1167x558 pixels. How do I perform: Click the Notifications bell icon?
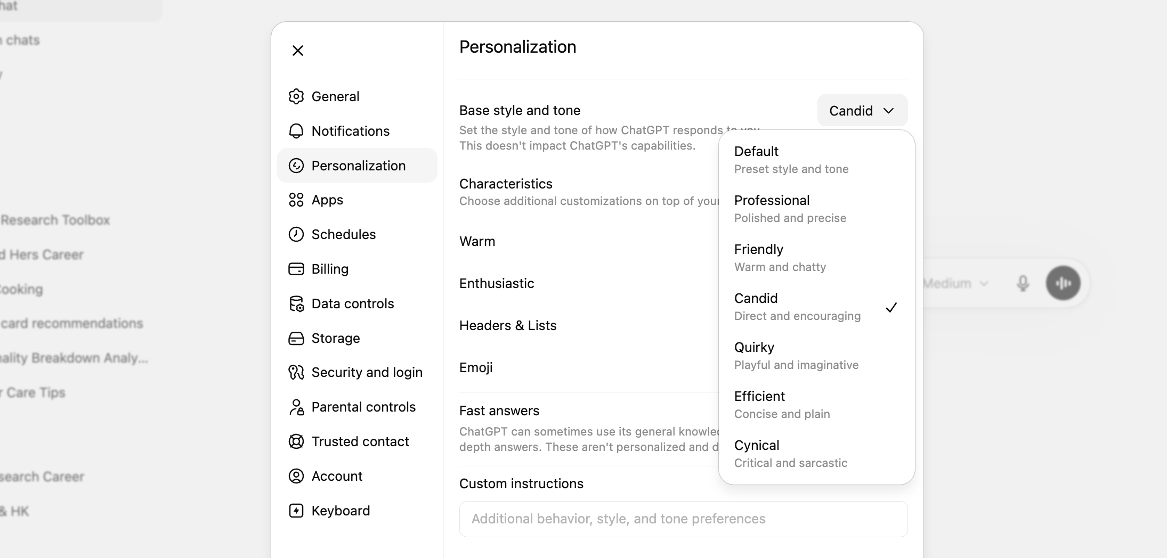(x=296, y=131)
